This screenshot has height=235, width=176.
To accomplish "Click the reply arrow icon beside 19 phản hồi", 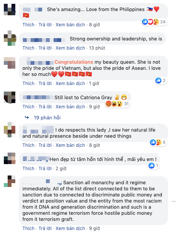I will pos(27,117).
